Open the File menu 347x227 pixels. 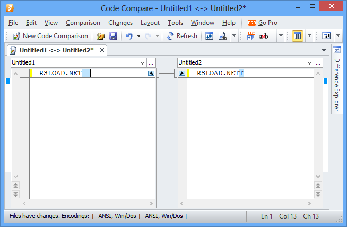pyautogui.click(x=13, y=23)
